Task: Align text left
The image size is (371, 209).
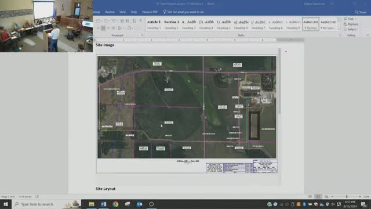Action: coord(98,28)
